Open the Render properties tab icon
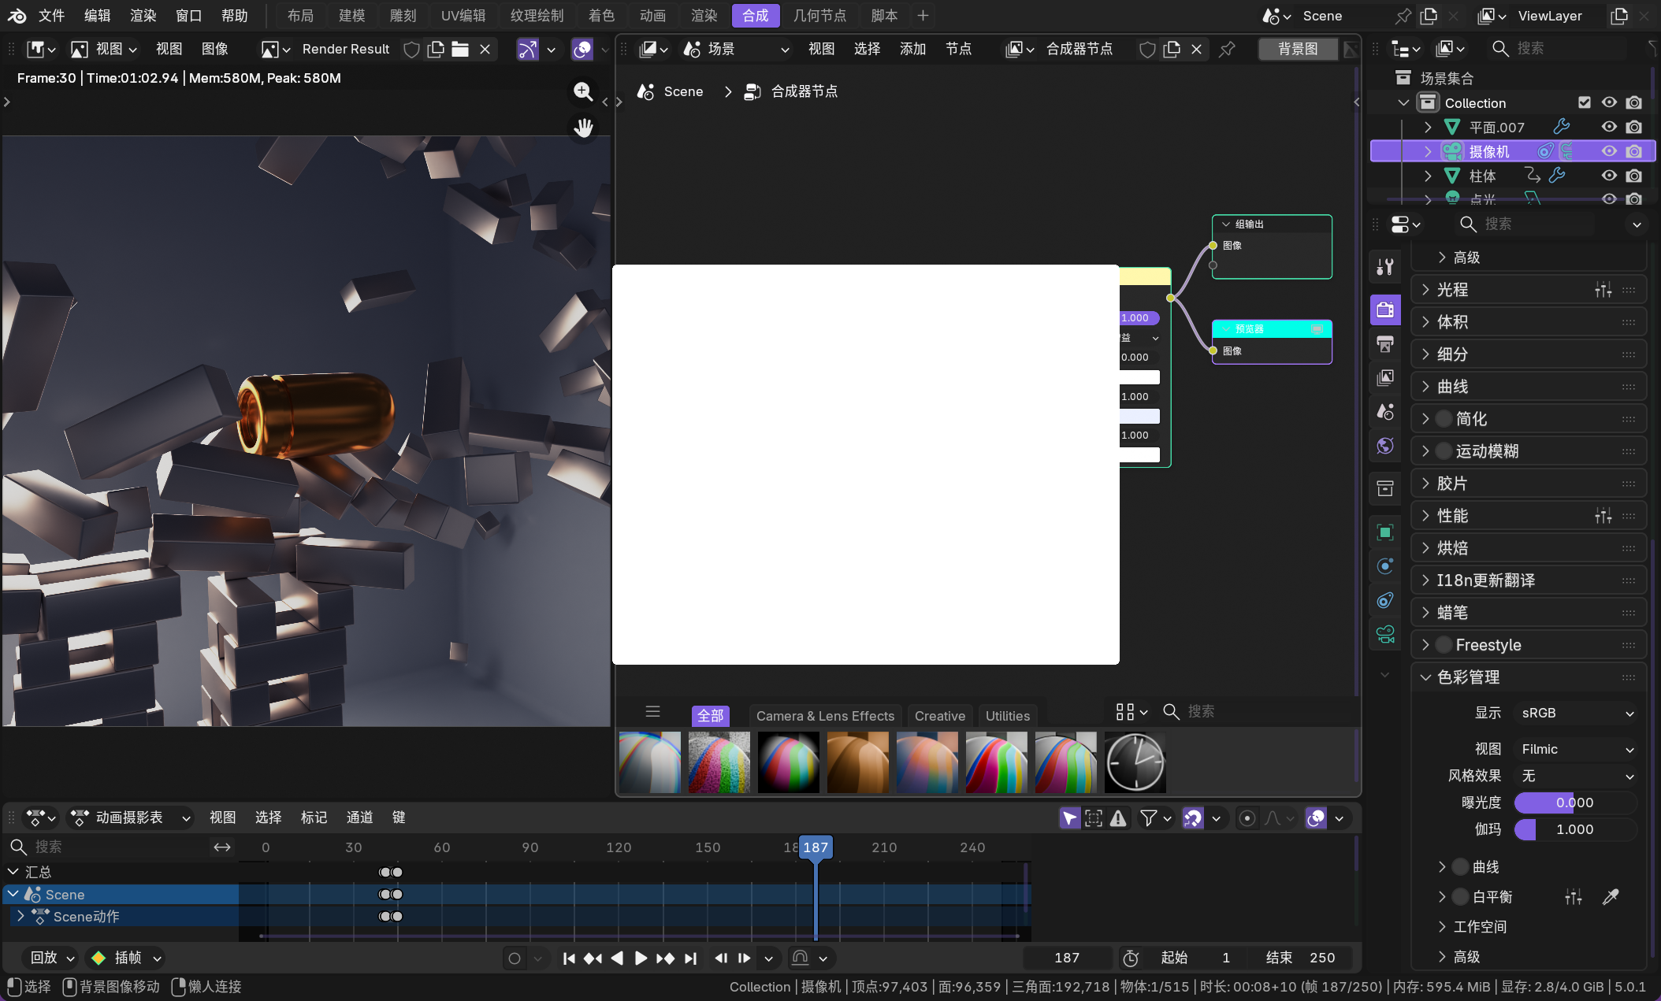1661x1001 pixels. point(1385,310)
